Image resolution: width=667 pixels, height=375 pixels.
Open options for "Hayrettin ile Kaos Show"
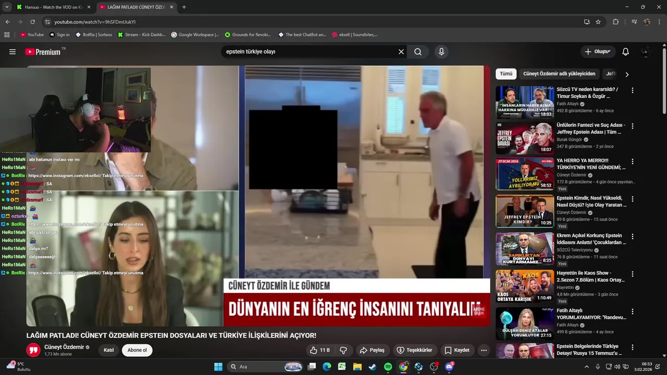633,274
